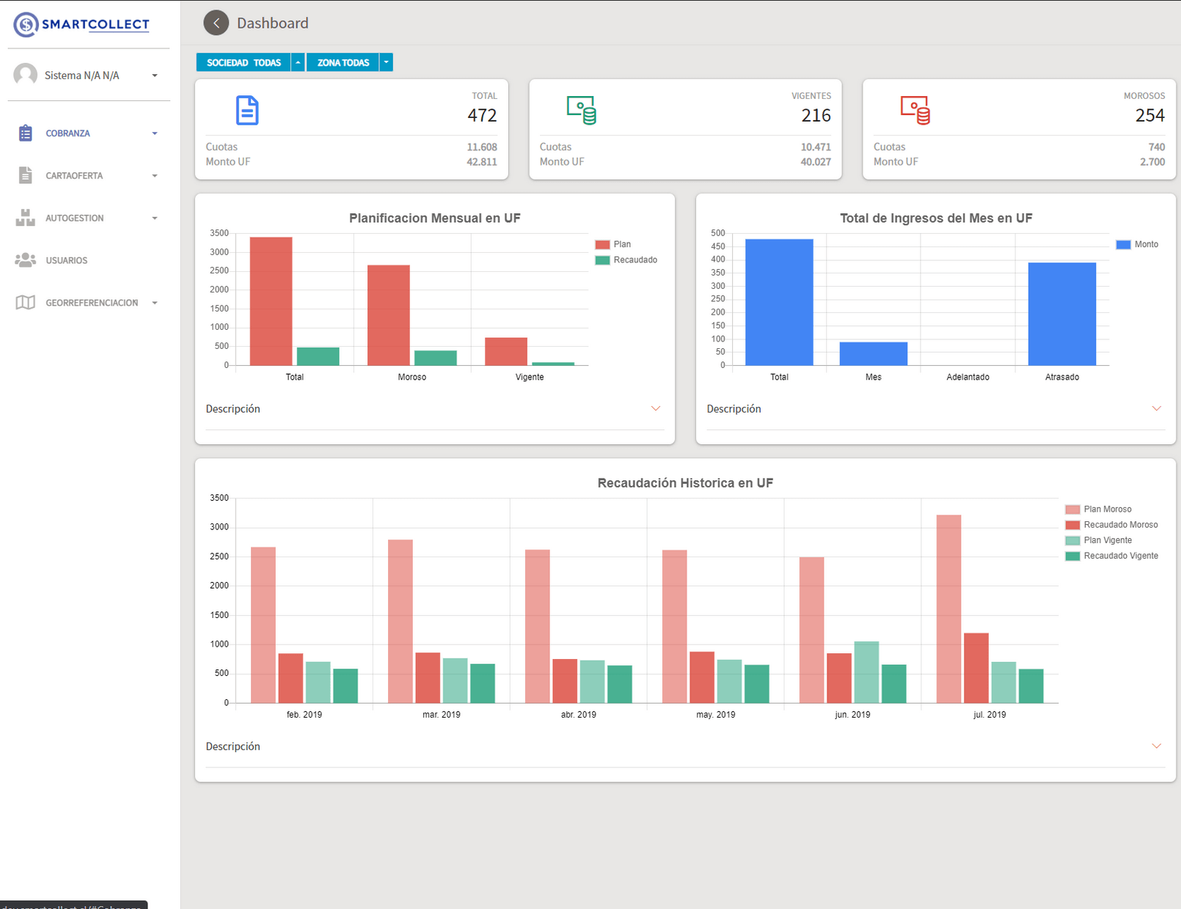This screenshot has width=1181, height=909.
Task: Click the Adelantado axis label
Action: (x=968, y=377)
